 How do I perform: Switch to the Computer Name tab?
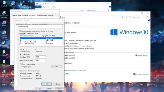click(16, 15)
